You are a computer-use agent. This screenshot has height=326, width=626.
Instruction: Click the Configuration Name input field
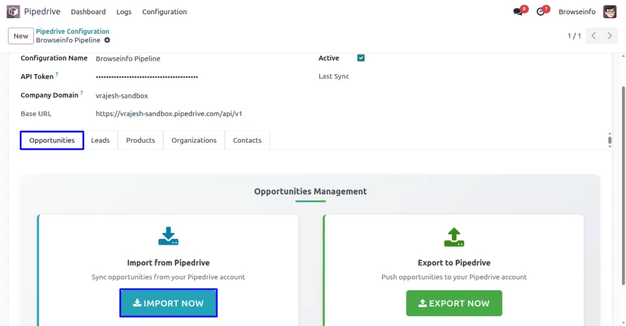coord(196,59)
